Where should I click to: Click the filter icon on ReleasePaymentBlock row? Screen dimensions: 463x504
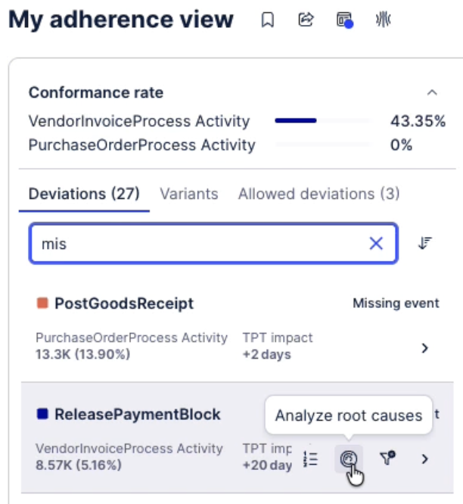(388, 458)
